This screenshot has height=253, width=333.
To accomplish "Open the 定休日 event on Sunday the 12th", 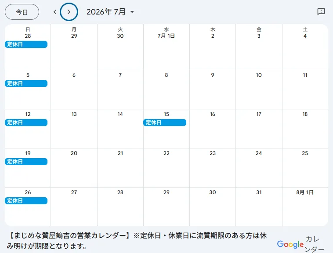I will click(x=26, y=123).
